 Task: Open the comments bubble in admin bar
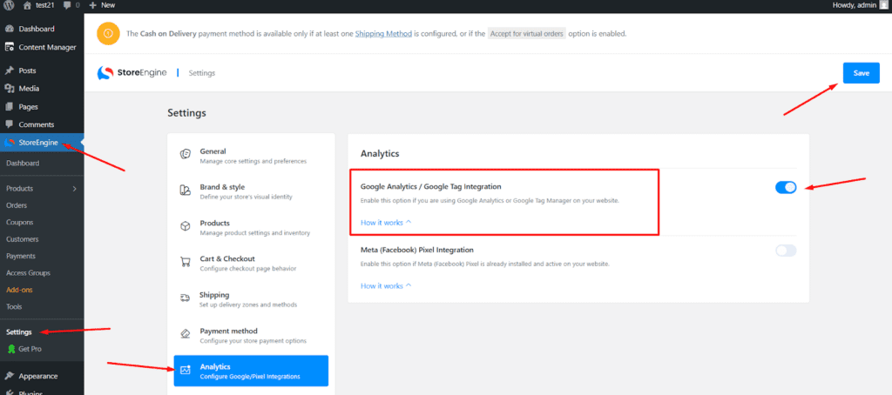(68, 5)
